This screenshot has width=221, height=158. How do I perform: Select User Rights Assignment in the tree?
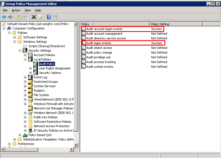tap(55, 68)
